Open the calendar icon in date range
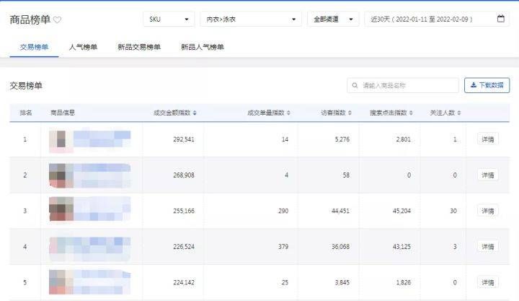The image size is (519, 301). pos(501,19)
